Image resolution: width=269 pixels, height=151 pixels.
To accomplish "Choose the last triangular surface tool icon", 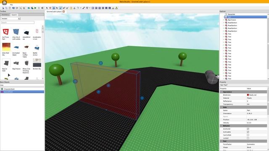I will (x=116, y=8).
